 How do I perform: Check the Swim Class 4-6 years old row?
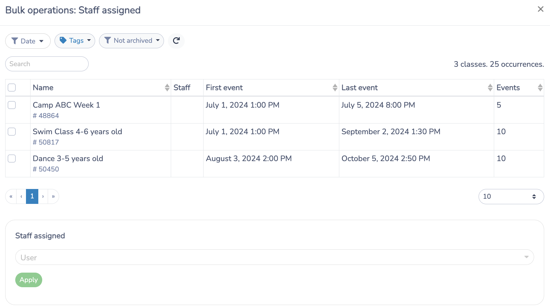pos(12,132)
